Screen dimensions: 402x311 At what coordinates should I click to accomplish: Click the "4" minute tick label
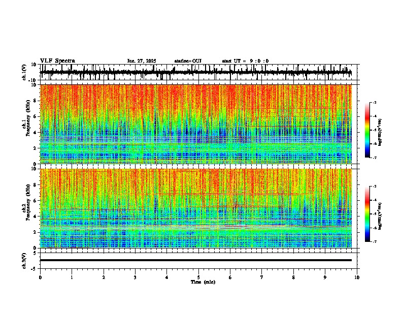(166, 277)
